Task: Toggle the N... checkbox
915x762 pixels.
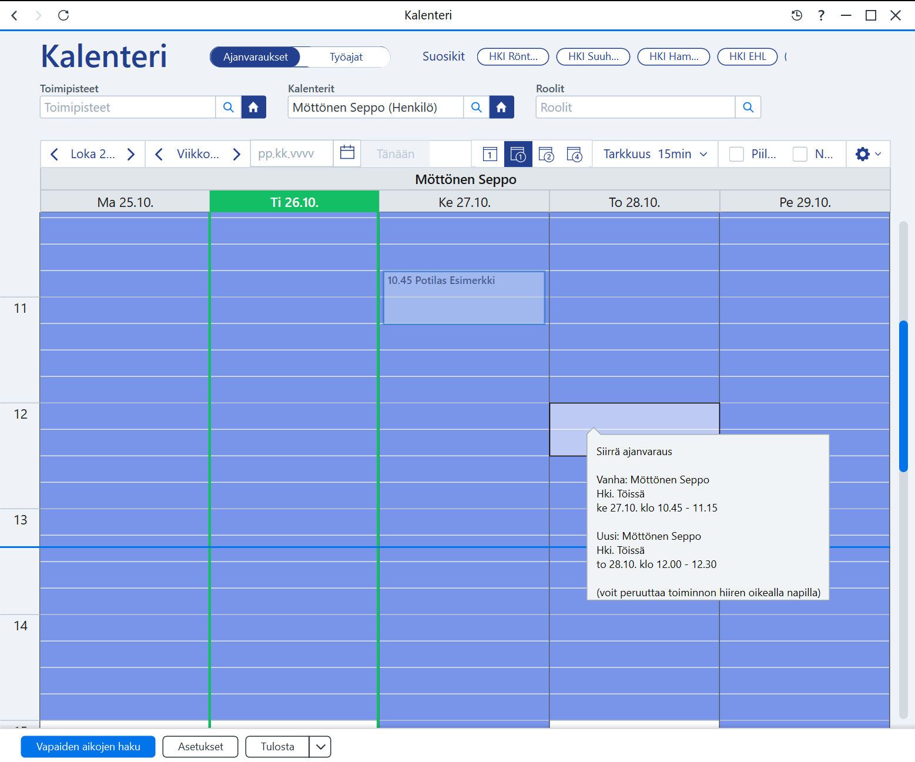Action: point(800,154)
